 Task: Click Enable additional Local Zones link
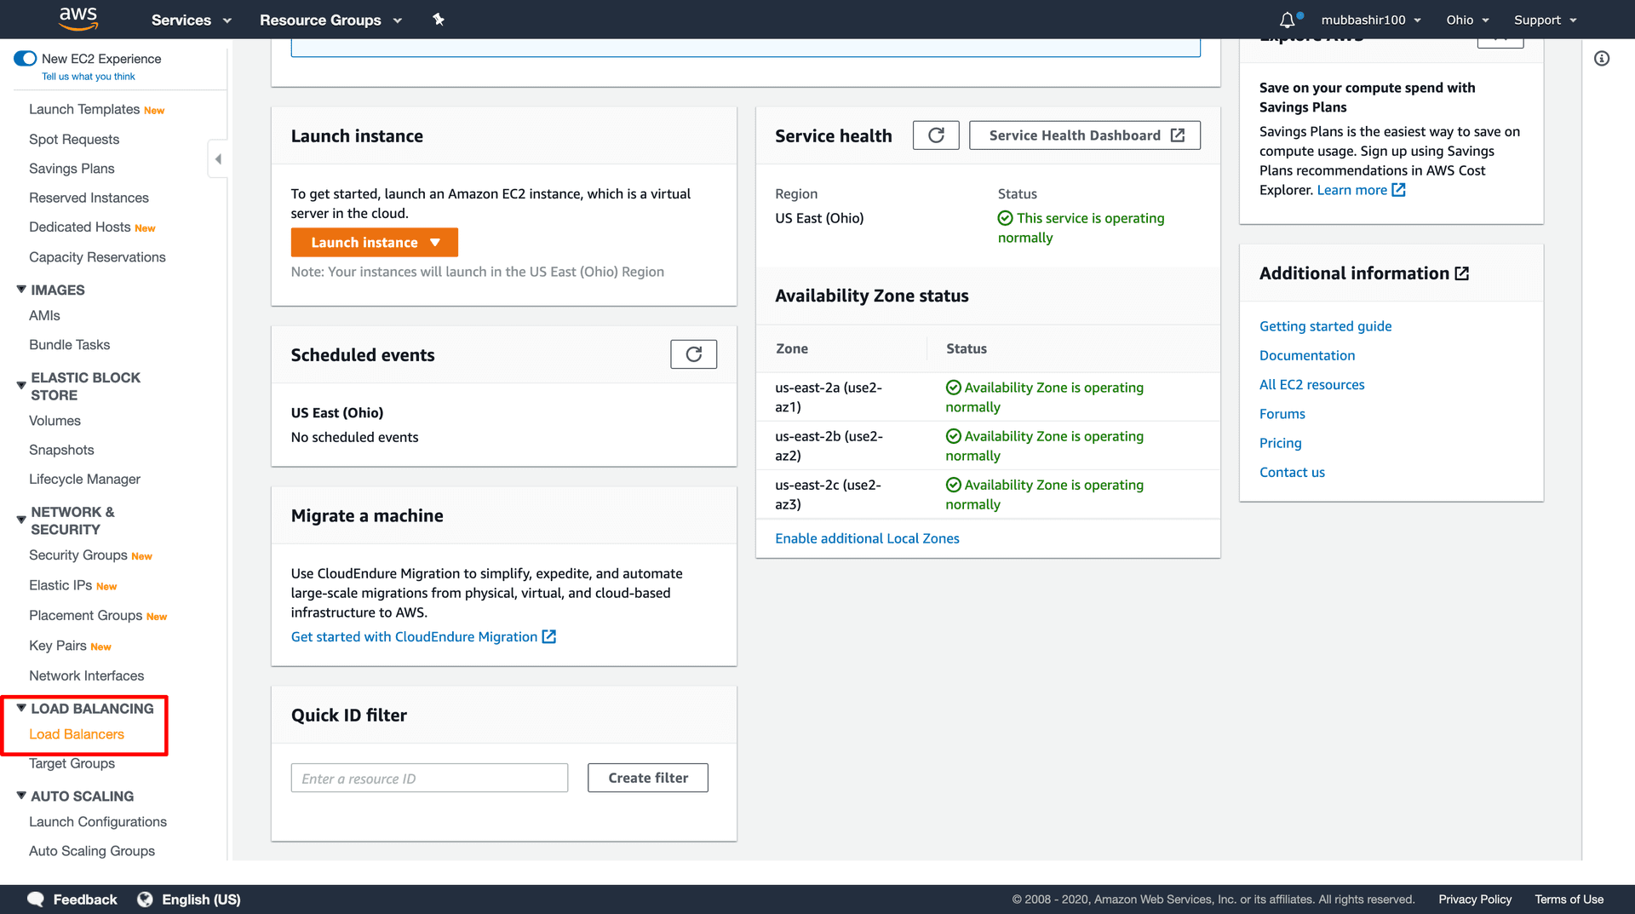pyautogui.click(x=867, y=538)
